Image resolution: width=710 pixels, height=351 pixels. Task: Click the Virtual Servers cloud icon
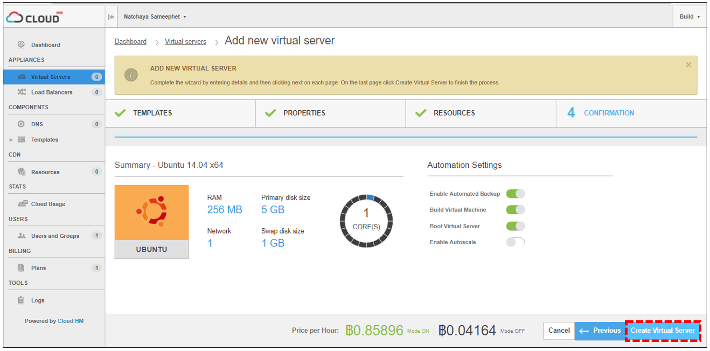(x=22, y=77)
